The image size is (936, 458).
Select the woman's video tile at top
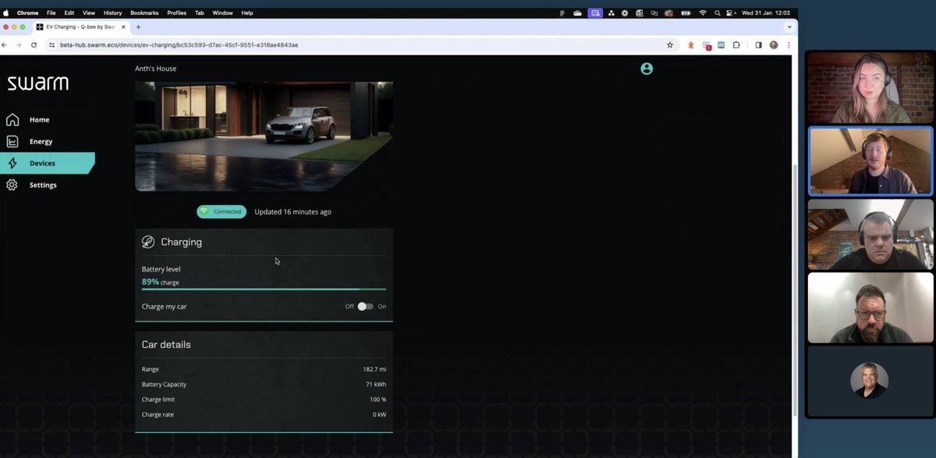tap(870, 87)
